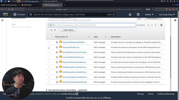The width and height of the screenshot is (179, 100).
Task: Expand the AmazonS3OutpostsFullAccess policy details
Action: click(x=57, y=62)
